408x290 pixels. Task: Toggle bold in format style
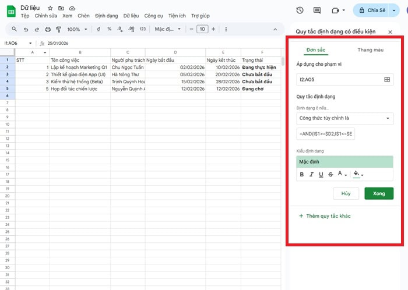click(302, 174)
